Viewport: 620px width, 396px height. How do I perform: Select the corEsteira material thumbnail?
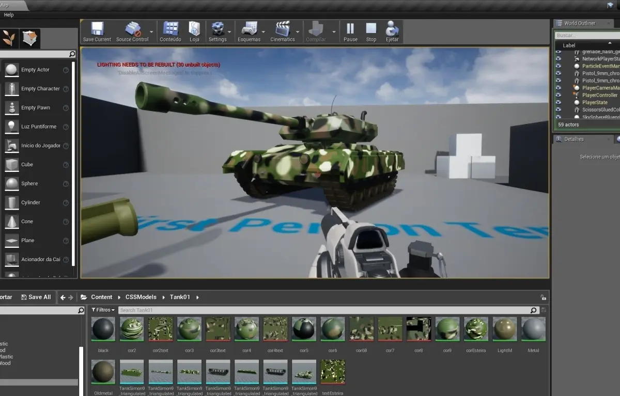(x=476, y=329)
